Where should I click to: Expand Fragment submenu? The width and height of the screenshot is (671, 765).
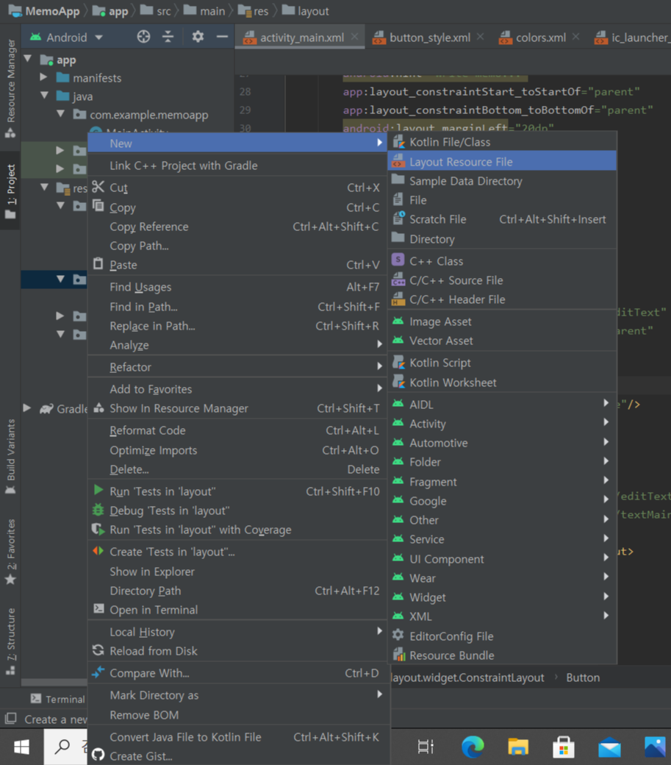pos(502,482)
